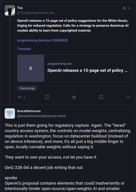Viewport: 136px width, 192px height.
Task: Click the reply count 4
Action: pos(24,97)
